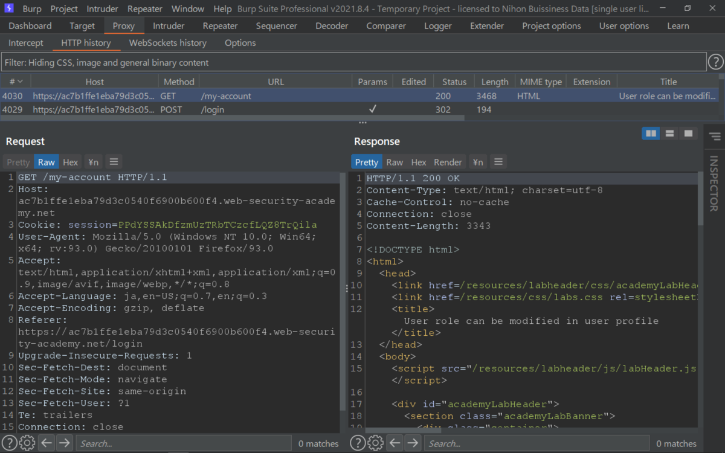Switch to the Comparer tab
The width and height of the screenshot is (725, 453).
[x=386, y=26]
